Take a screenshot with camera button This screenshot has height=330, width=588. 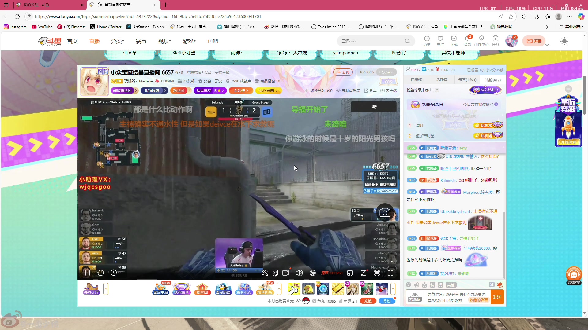click(x=385, y=212)
